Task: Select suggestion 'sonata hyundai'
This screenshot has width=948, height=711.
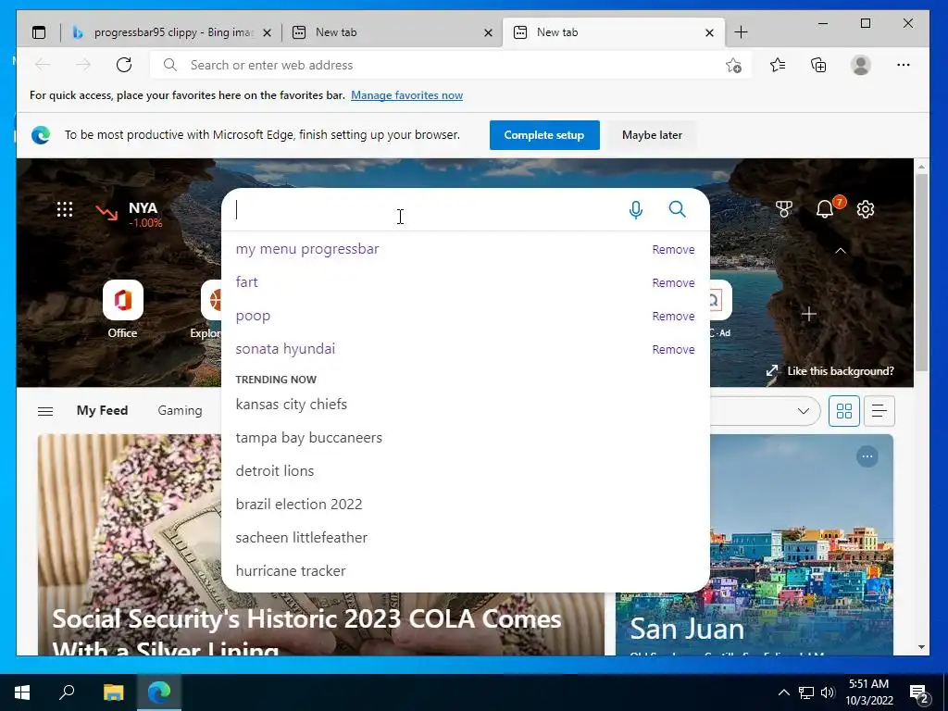Action: pyautogui.click(x=285, y=349)
